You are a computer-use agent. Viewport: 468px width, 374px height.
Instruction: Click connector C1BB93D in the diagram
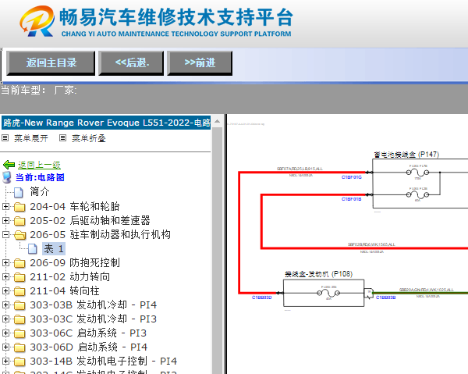pos(262,297)
